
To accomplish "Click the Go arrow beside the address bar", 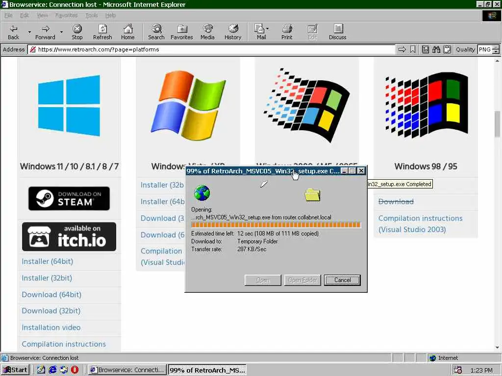I will click(402, 49).
